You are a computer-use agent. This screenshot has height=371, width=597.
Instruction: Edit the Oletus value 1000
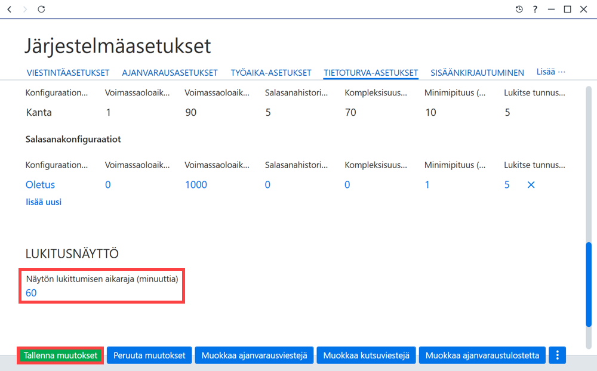[x=196, y=185]
